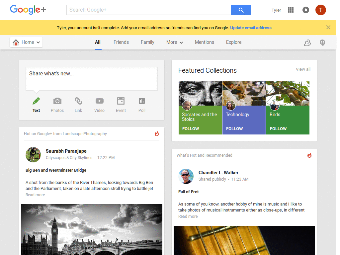
Task: Open the guitar fretboard photo
Action: coord(244,240)
